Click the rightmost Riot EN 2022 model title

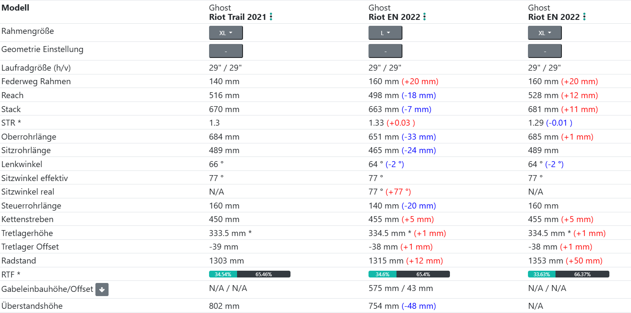point(553,17)
